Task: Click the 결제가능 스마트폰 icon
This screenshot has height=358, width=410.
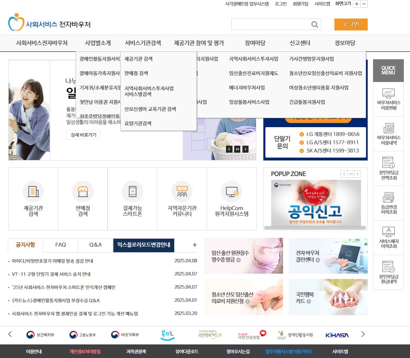Action: pyautogui.click(x=132, y=192)
